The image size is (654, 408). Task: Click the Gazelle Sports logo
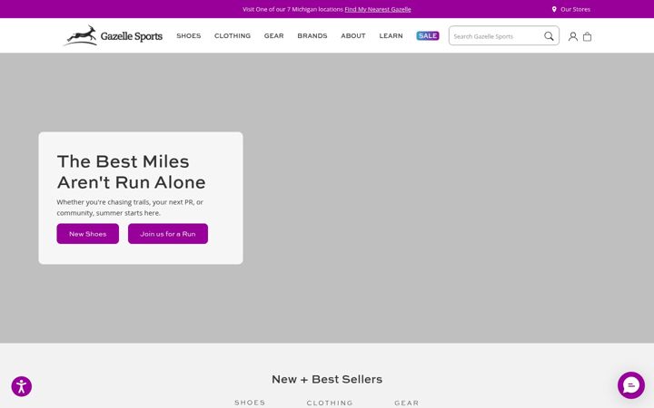click(x=113, y=35)
